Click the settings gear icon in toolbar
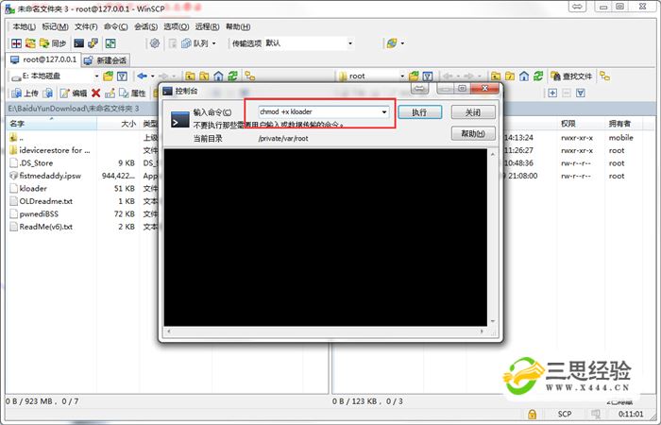The width and height of the screenshot is (661, 425). coord(155,43)
